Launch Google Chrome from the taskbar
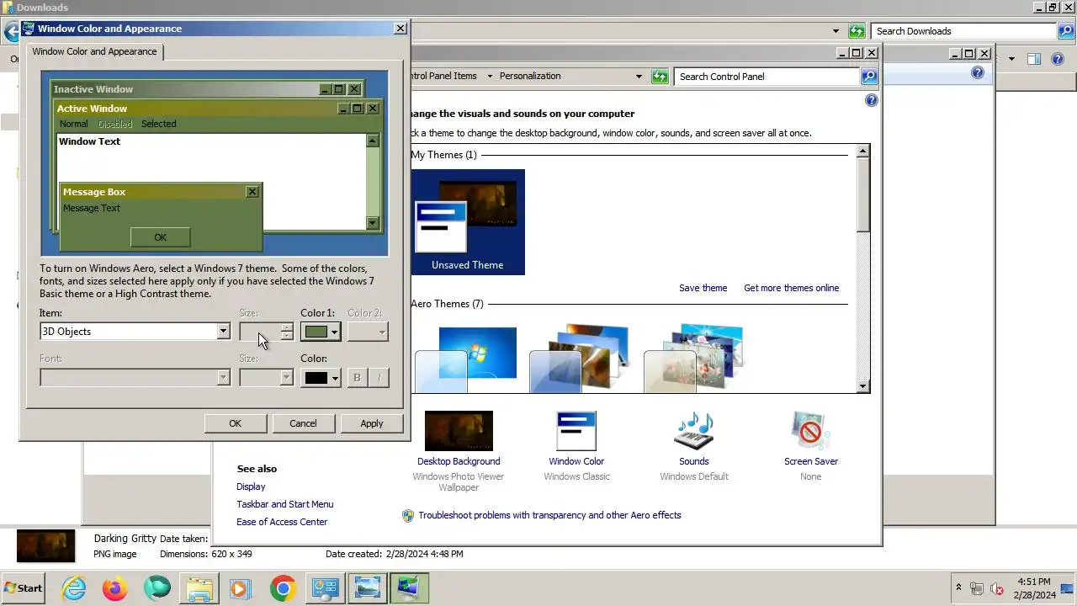The height and width of the screenshot is (606, 1077). tap(283, 588)
